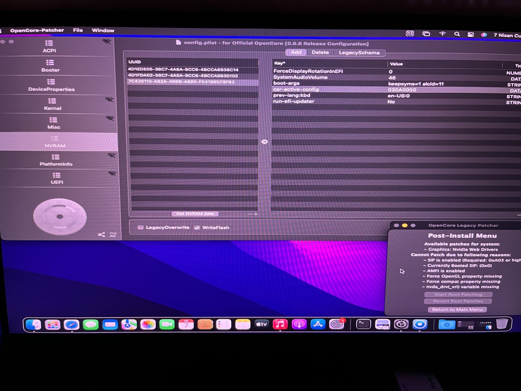Click the csr-active-config value 030A0000
The width and height of the screenshot is (521, 391).
(x=402, y=90)
